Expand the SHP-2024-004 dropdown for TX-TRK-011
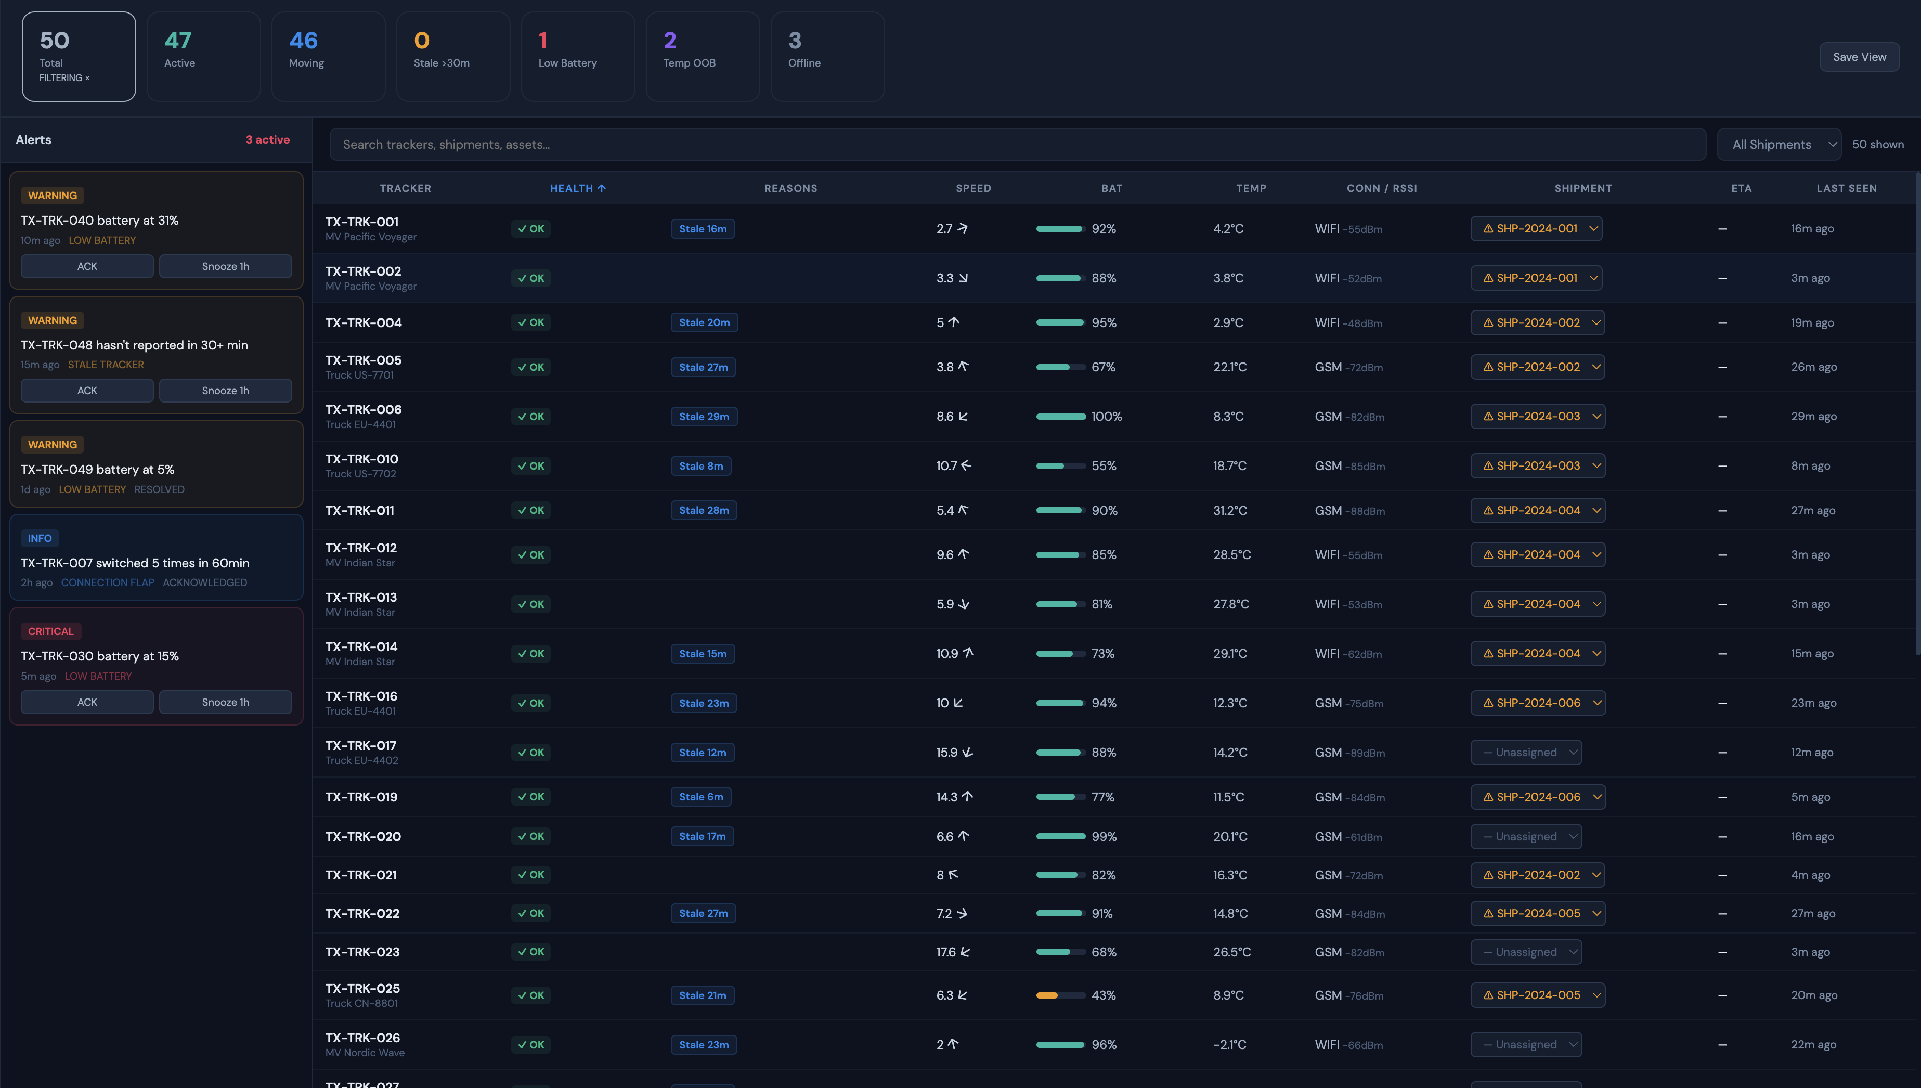This screenshot has width=1921, height=1088. coord(1595,510)
